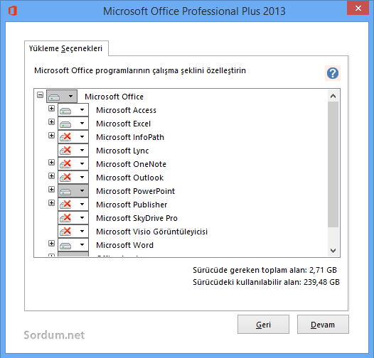Open install state dropdown for Microsoft Outlook

(73, 178)
